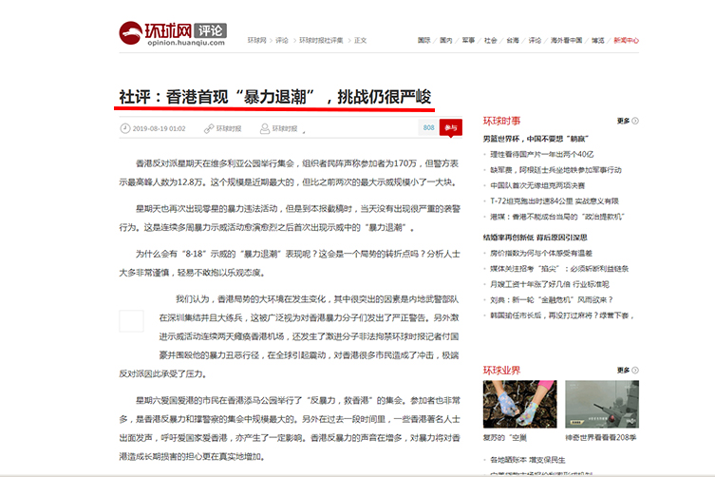Select 军事 in top navigation
The image size is (715, 477).
[x=468, y=41]
